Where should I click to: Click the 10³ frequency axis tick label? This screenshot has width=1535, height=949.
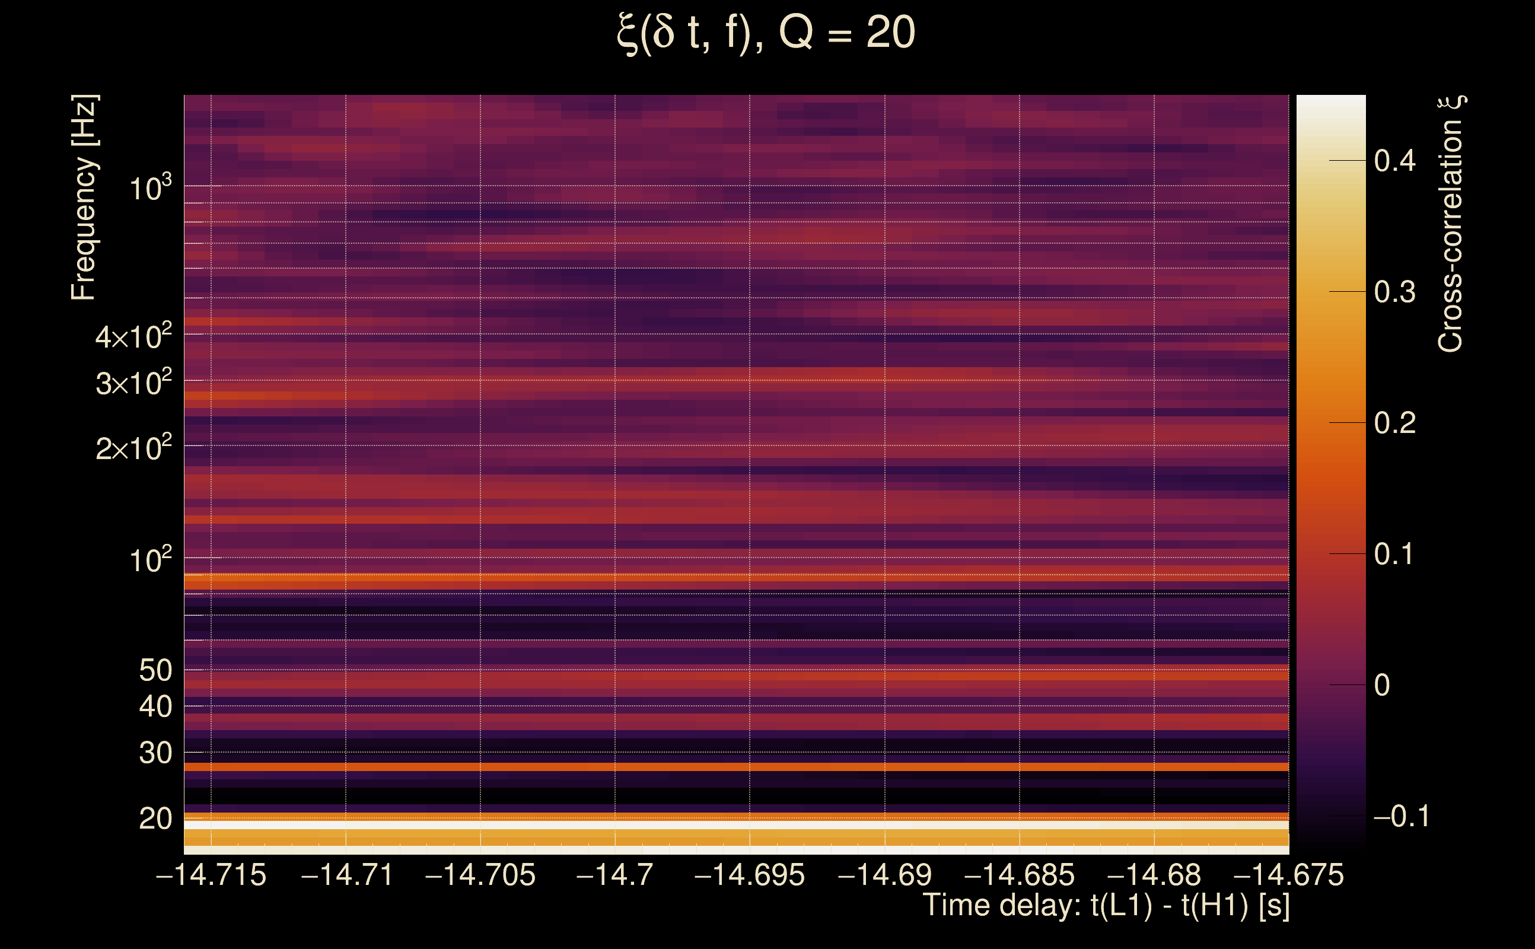(x=150, y=187)
